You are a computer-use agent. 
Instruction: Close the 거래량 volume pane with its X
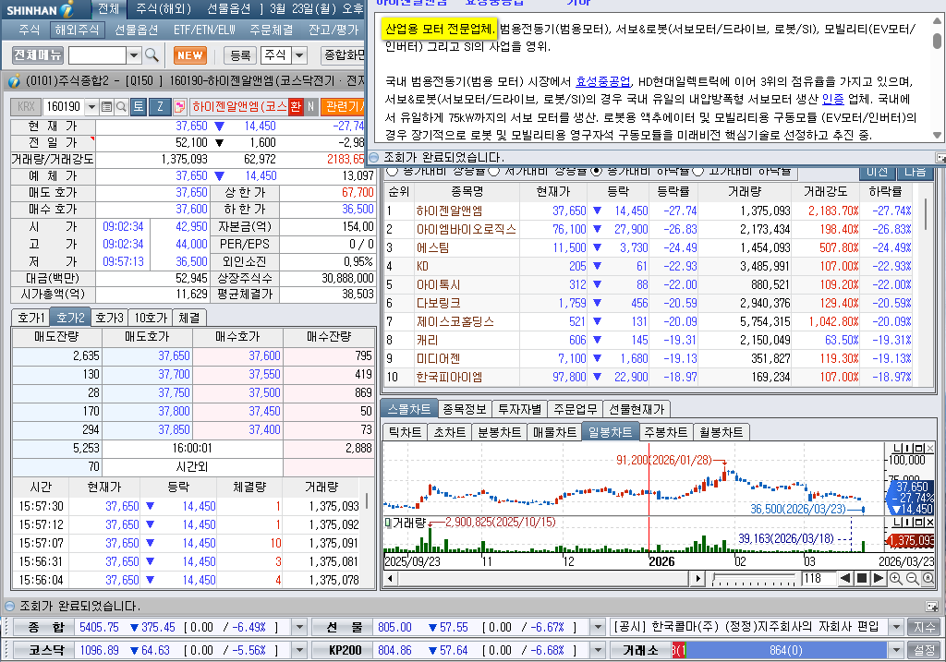929,523
